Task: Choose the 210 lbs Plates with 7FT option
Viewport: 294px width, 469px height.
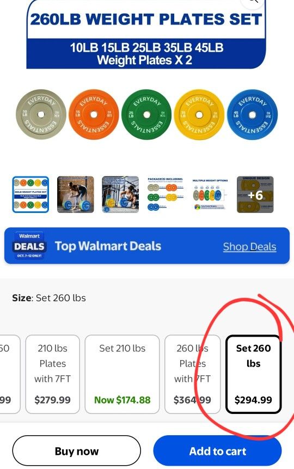Action: tap(53, 374)
